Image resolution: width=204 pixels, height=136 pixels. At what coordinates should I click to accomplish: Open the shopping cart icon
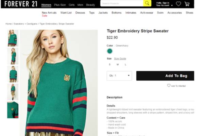[187, 4]
